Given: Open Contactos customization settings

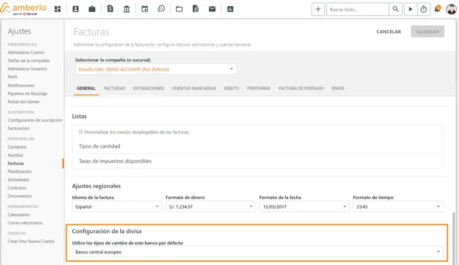Looking at the screenshot, I should click(17, 147).
